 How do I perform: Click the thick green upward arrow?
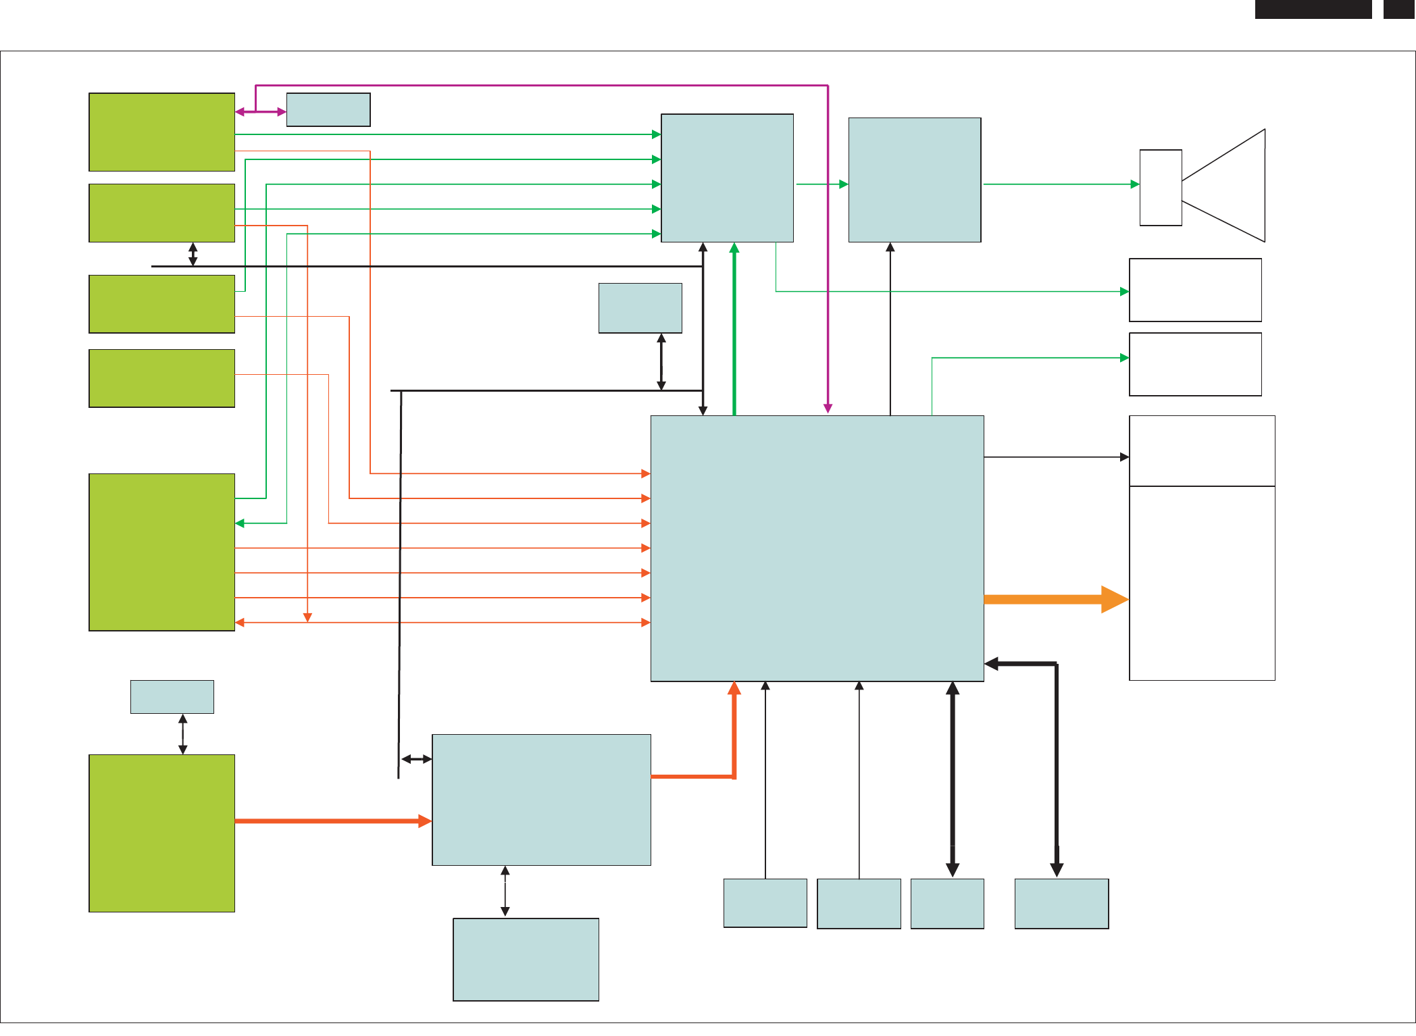click(734, 328)
